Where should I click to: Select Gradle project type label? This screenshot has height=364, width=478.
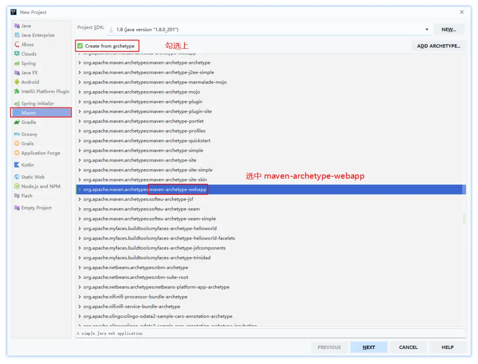click(29, 122)
